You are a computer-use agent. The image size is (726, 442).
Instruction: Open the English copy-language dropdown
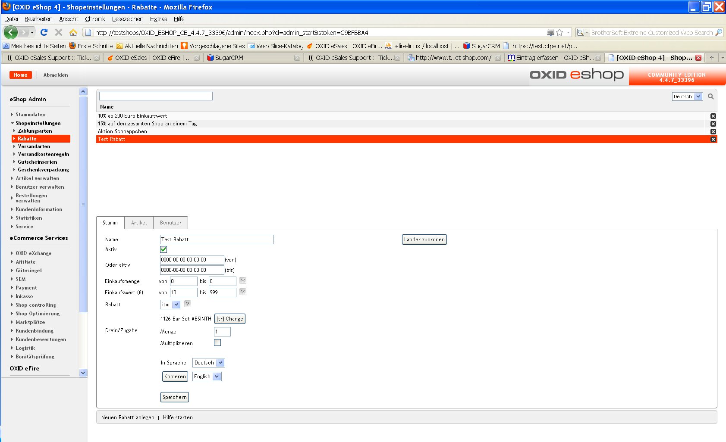(207, 377)
